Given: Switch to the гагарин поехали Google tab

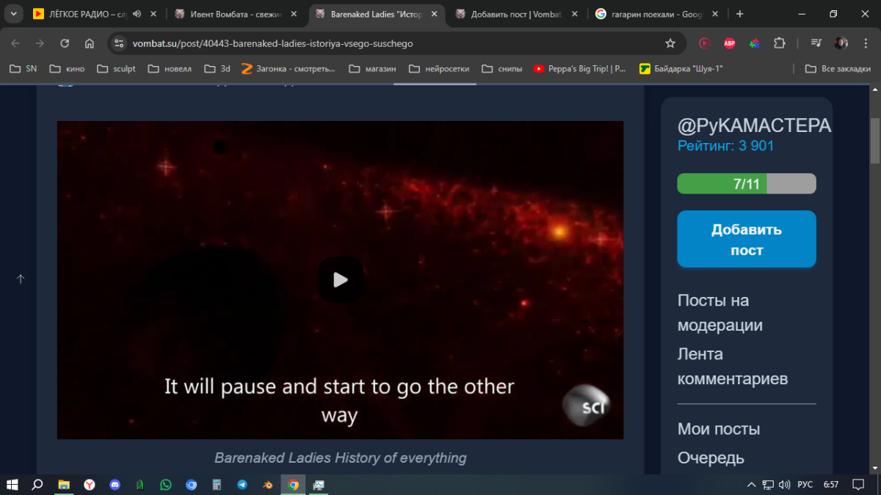Looking at the screenshot, I should pyautogui.click(x=657, y=14).
